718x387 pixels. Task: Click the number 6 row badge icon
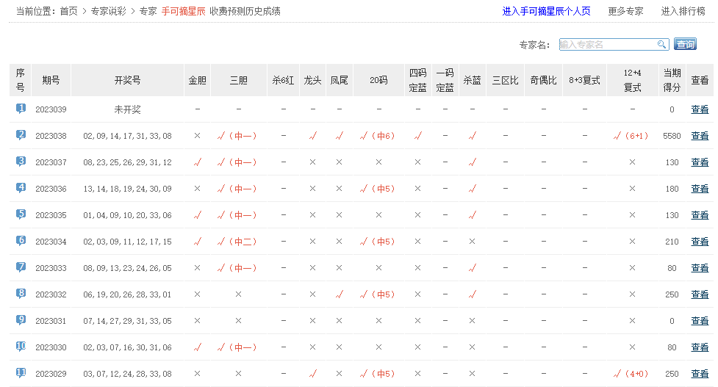click(21, 241)
